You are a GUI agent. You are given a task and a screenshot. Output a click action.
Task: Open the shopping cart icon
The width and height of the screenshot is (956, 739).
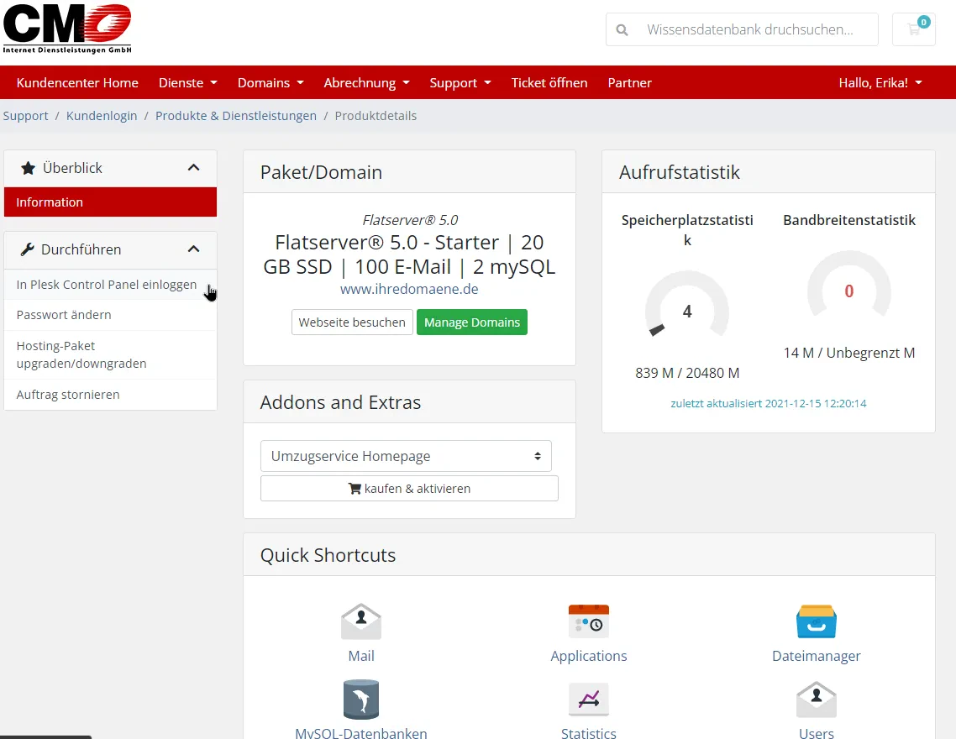[913, 29]
